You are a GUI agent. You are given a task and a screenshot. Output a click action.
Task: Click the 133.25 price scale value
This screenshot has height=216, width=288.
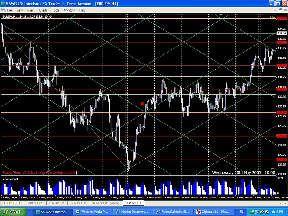(x=282, y=48)
